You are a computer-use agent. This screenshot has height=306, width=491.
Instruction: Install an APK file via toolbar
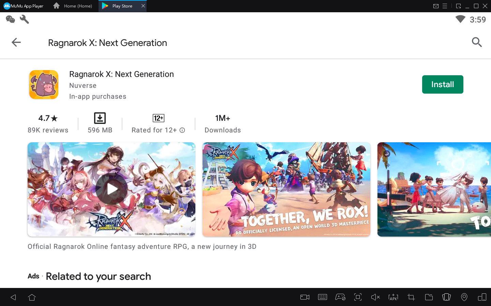coord(393,297)
